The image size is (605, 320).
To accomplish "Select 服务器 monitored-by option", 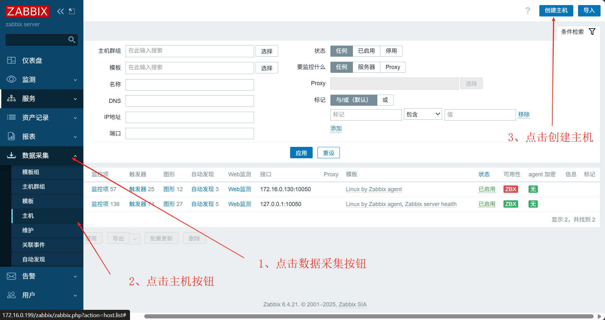I will coord(366,67).
